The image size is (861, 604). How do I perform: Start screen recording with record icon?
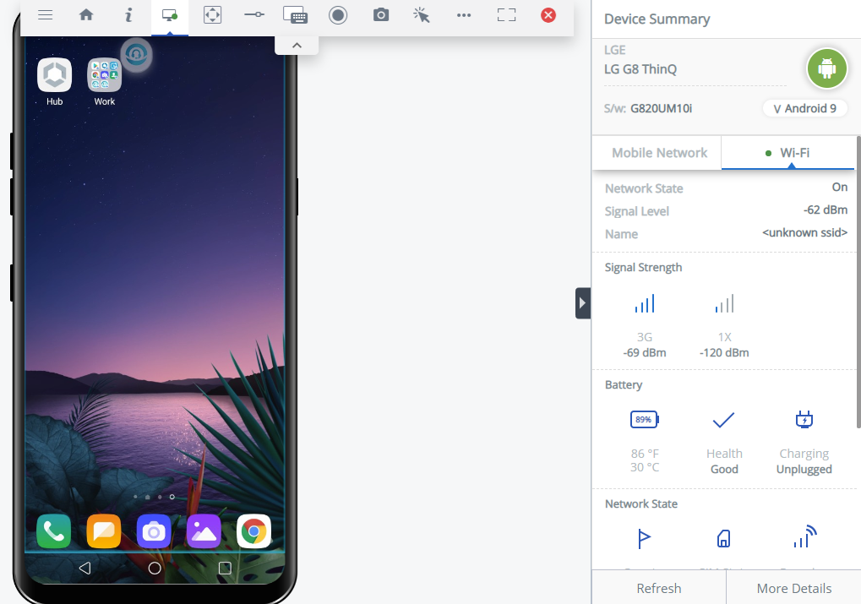338,15
